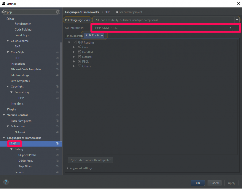242x189 pixels.
Task: Toggle the PECL extensions checkbox
Action: pyautogui.click(x=79, y=62)
